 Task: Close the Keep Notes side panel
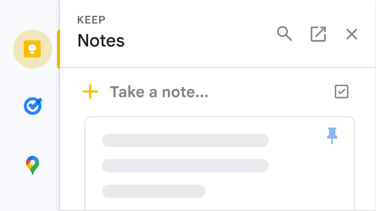click(x=352, y=34)
